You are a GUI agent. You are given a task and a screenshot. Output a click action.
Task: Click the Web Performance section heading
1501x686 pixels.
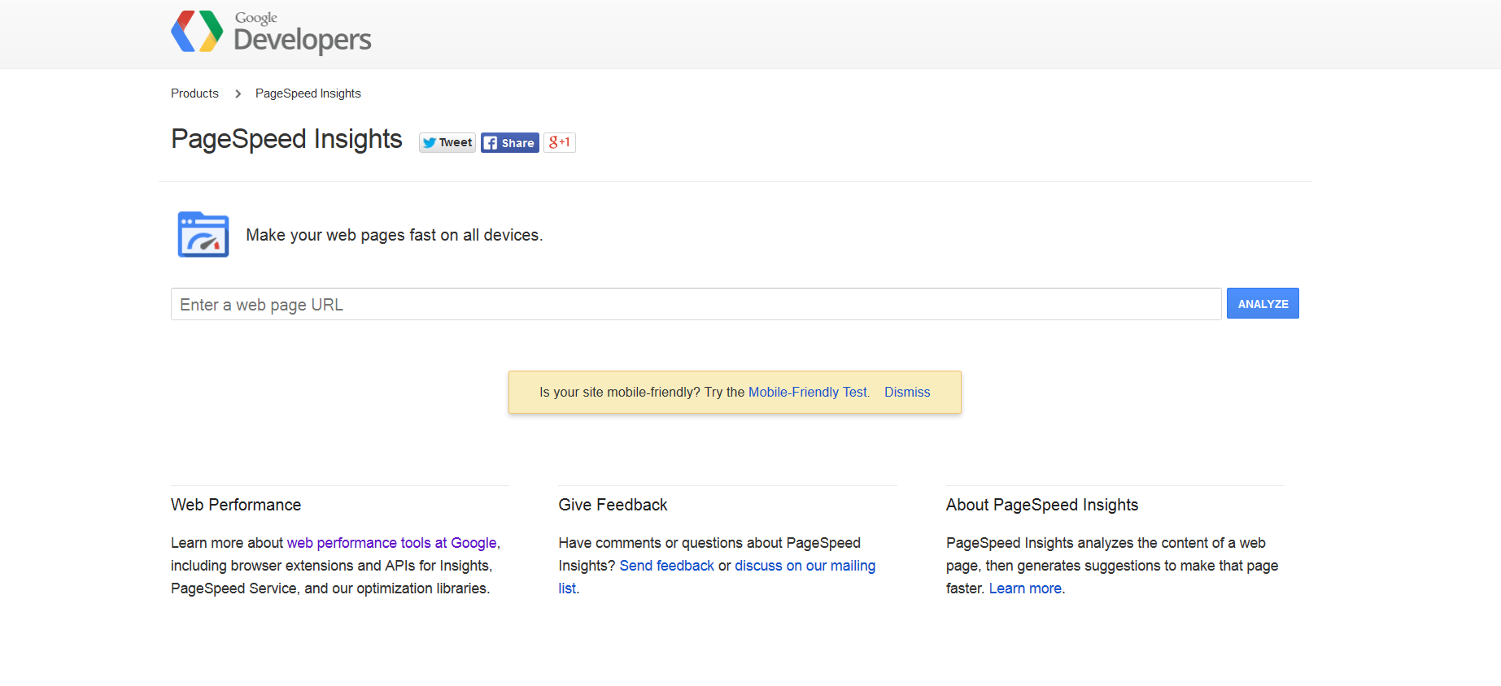pos(236,505)
